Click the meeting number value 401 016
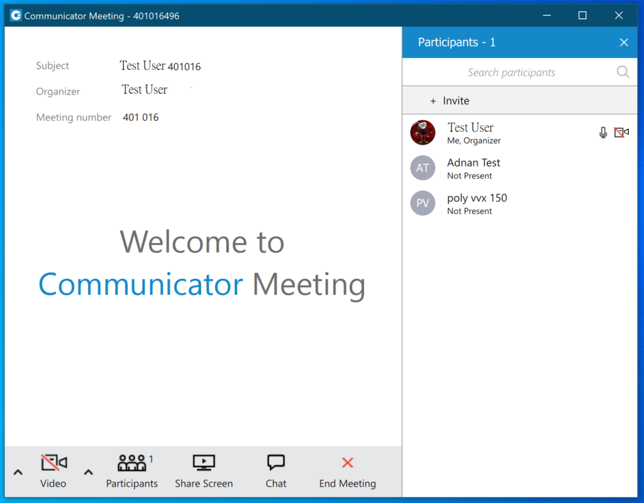This screenshot has height=503, width=644. click(x=141, y=118)
